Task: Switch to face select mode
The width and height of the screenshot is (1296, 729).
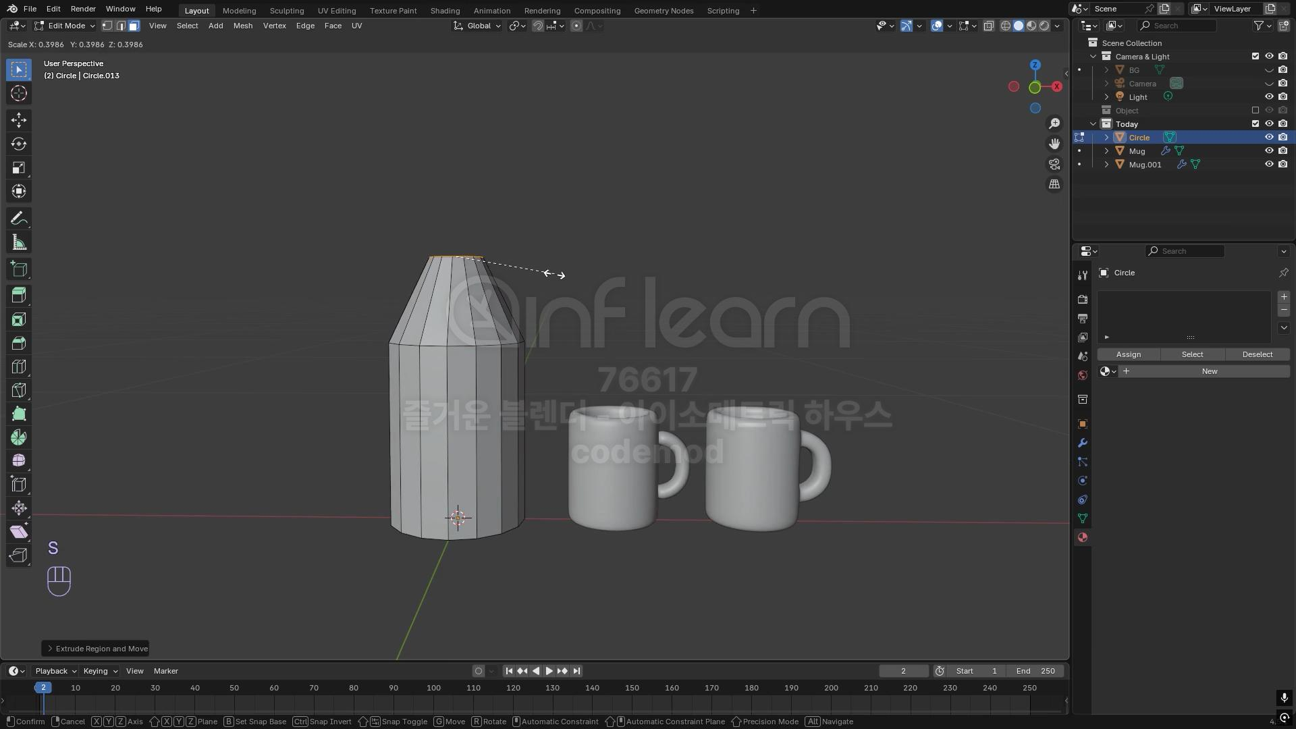Action: pos(134,26)
